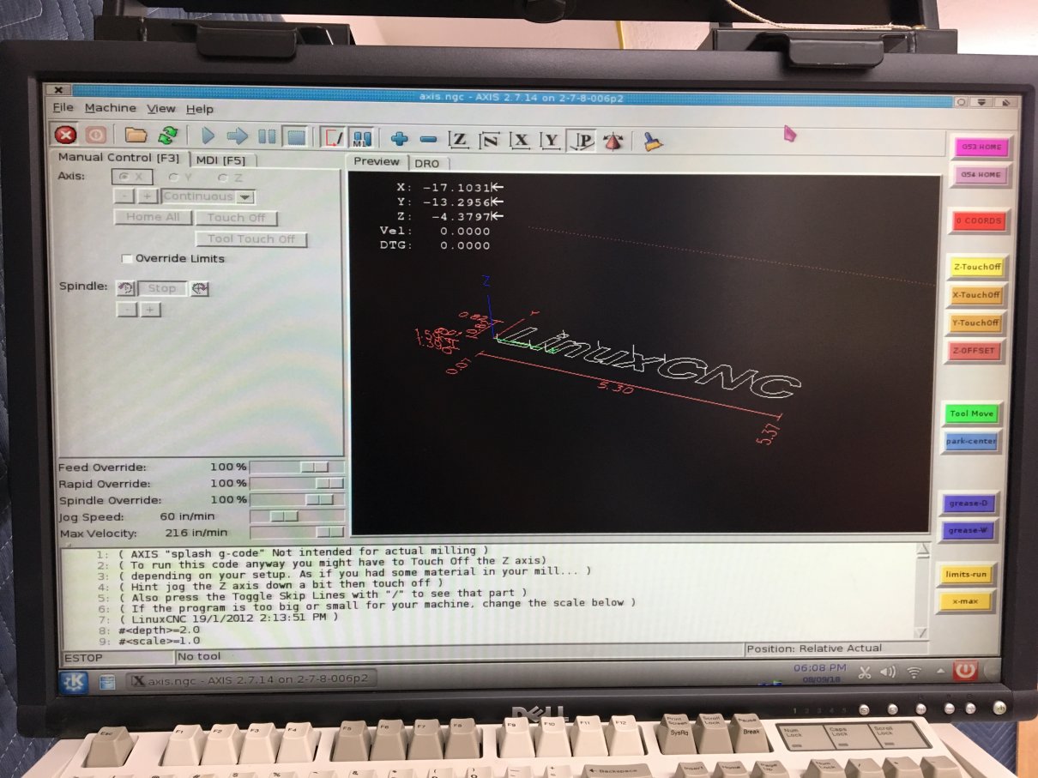This screenshot has width=1038, height=778.
Task: Open the clipboard scissors tray icon
Action: (865, 672)
